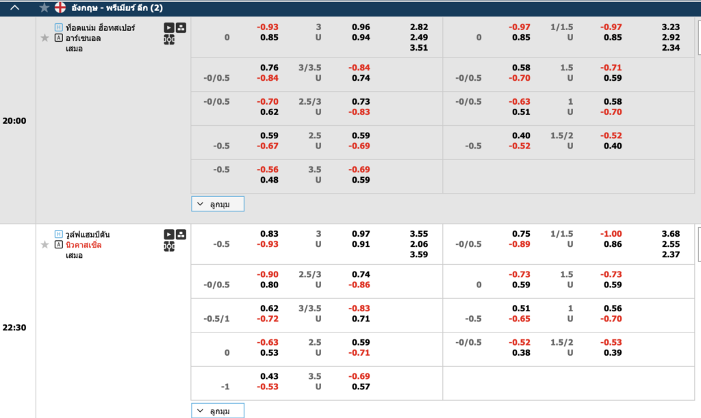
Task: Open the อังกฤษ - พรีเมียร์ ลีก (2) league title
Action: click(117, 8)
